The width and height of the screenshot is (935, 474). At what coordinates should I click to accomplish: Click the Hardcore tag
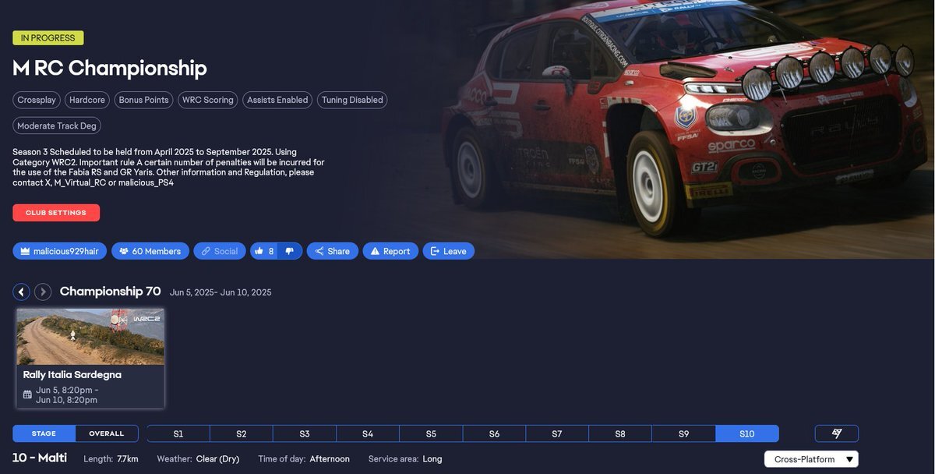pos(87,100)
